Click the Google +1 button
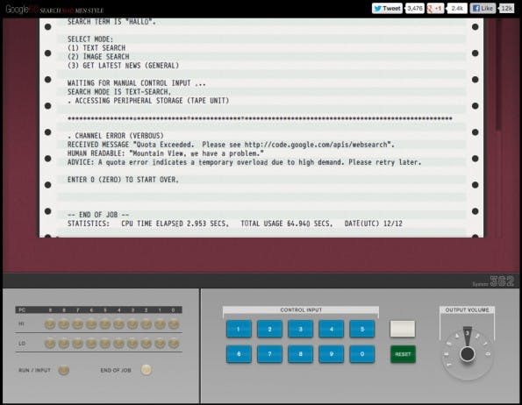Screen dimensions: 522x405 [x=435, y=8]
